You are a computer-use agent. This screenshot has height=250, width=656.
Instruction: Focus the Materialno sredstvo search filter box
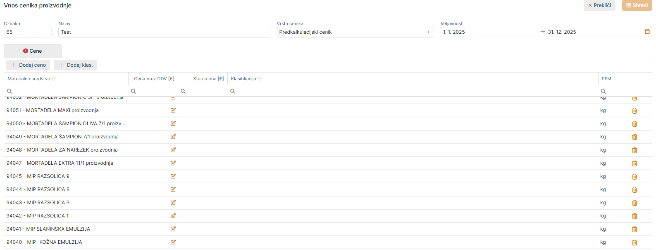coord(68,91)
